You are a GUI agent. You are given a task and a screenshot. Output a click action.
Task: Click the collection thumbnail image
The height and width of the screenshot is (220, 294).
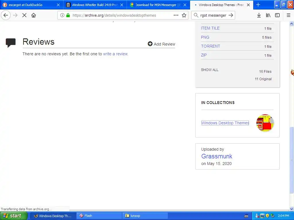(x=265, y=123)
